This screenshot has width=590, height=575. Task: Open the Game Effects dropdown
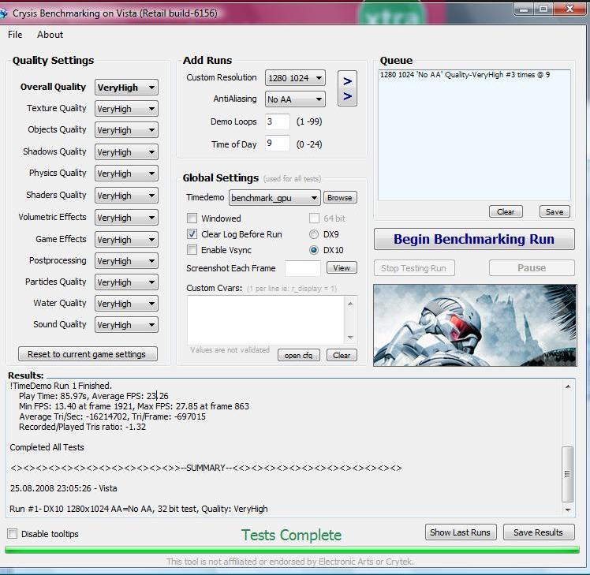(126, 239)
